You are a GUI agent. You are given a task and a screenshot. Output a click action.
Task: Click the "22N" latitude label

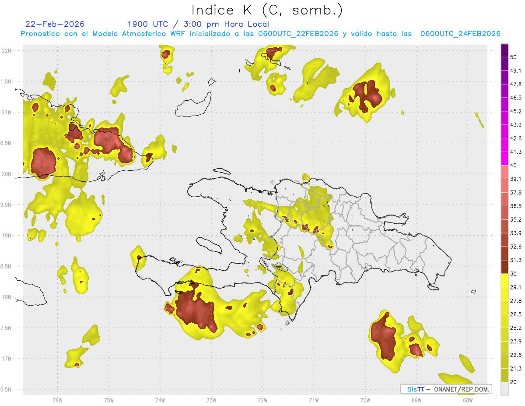click(x=7, y=51)
